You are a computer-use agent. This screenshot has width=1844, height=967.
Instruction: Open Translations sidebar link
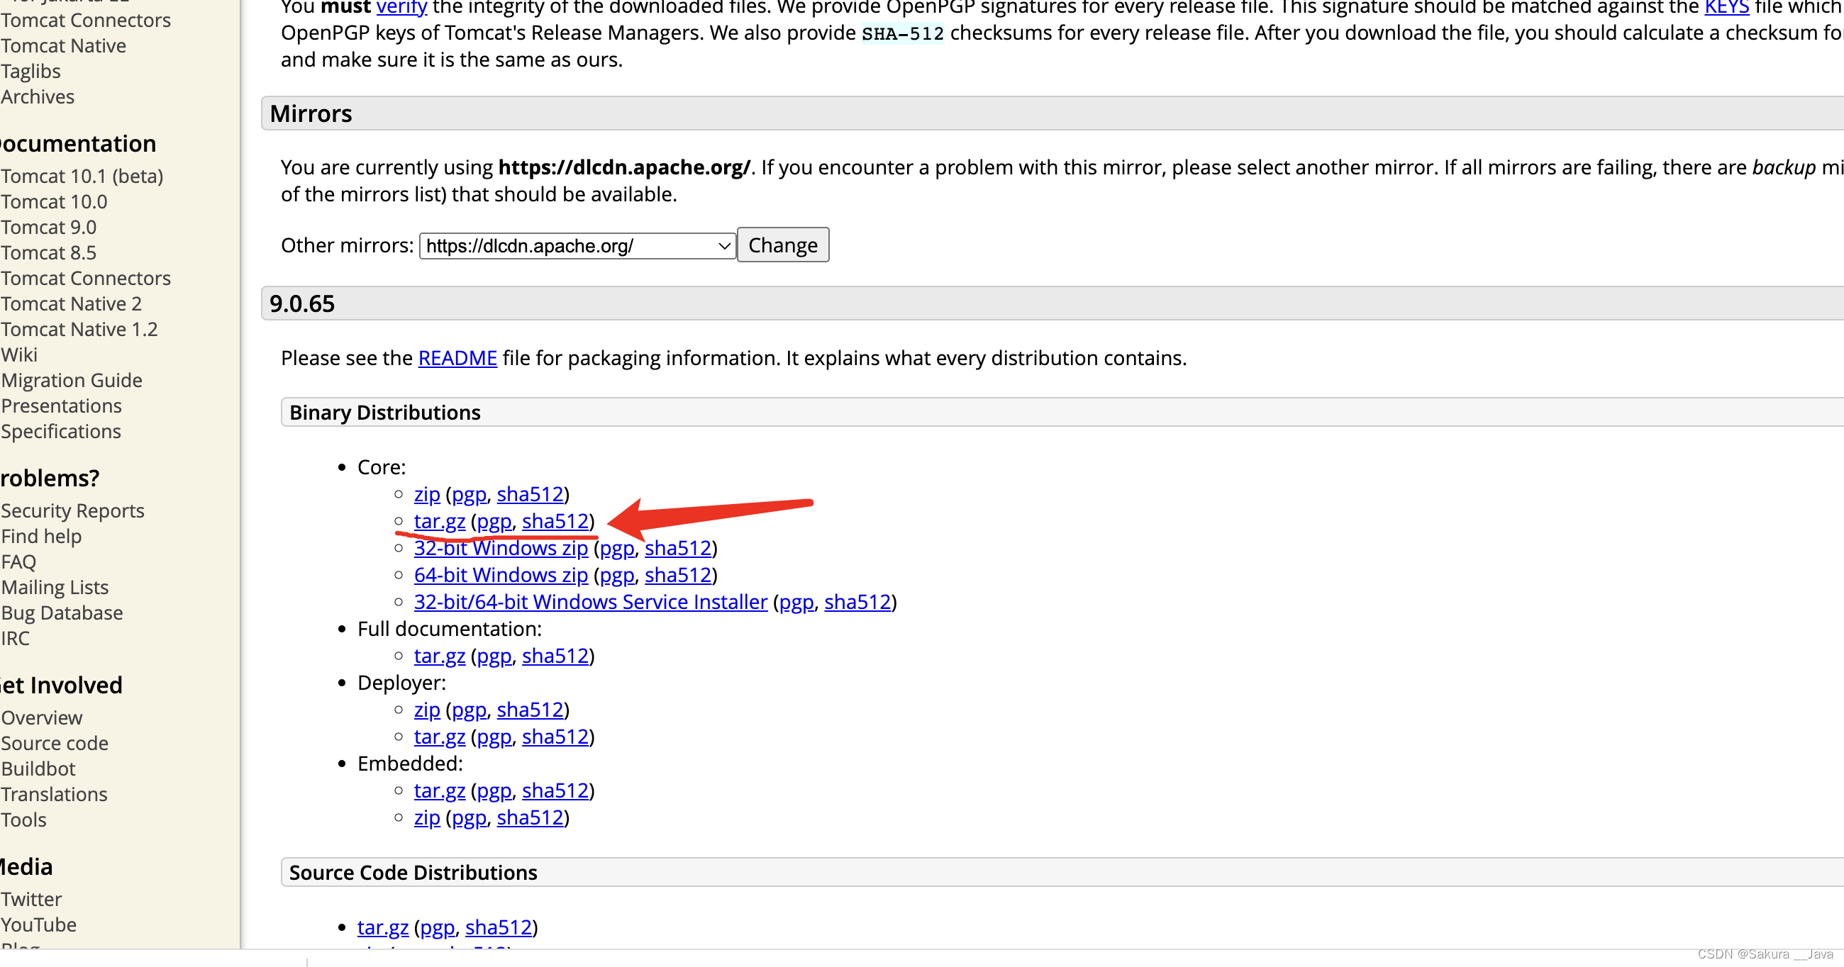pyautogui.click(x=54, y=795)
